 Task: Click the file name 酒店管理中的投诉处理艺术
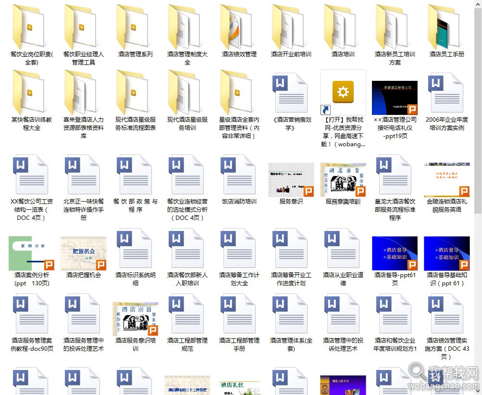[x=343, y=344]
